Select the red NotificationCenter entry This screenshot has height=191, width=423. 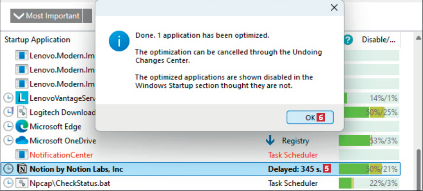(x=61, y=155)
